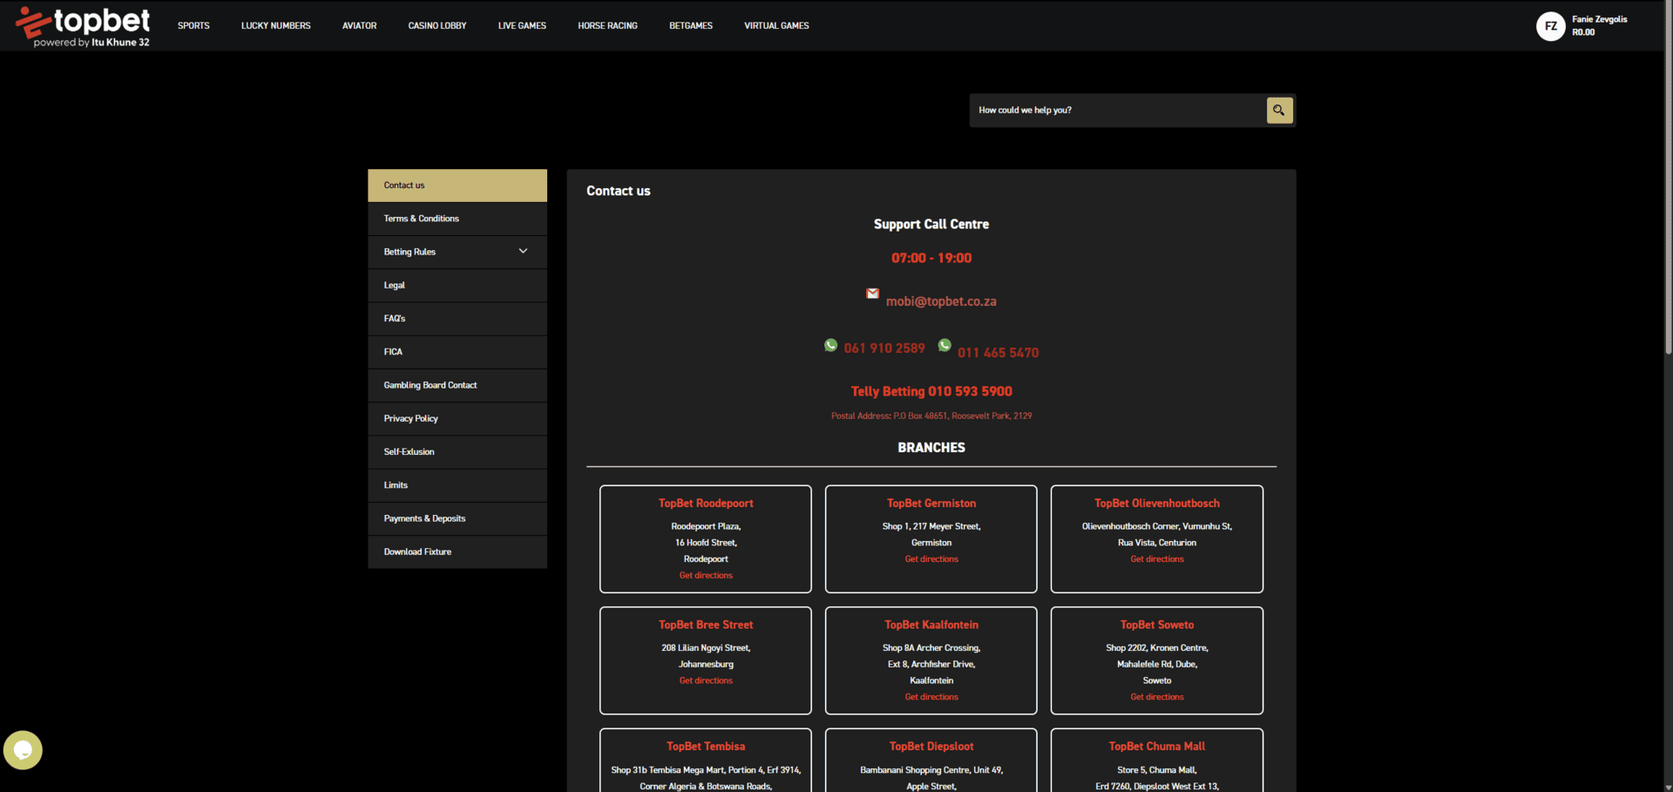The width and height of the screenshot is (1673, 792).
Task: Click the BRANCHES heading
Action: [x=931, y=448]
